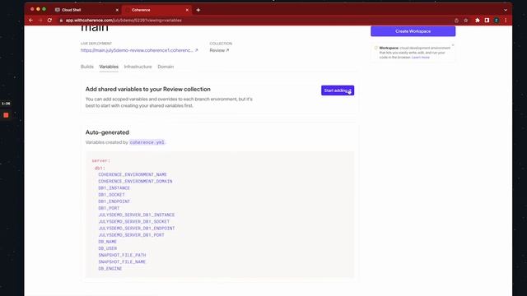Open the Review collection link
The image size is (527, 296).
pyautogui.click(x=219, y=50)
